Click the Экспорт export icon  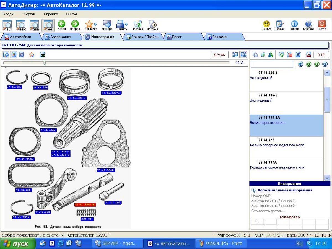107,25
